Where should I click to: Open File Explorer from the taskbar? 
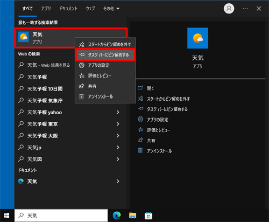pos(132,216)
